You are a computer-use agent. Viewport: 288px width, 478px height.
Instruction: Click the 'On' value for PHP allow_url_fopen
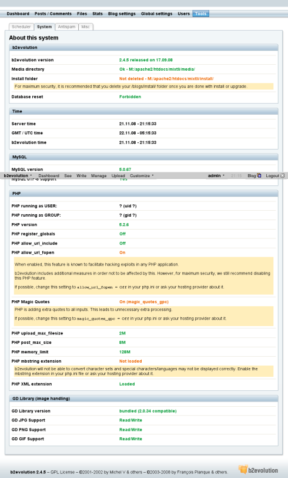click(x=122, y=253)
